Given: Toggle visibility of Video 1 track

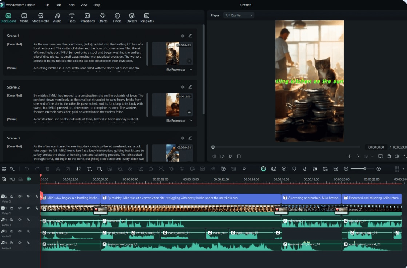Looking at the screenshot, I should coord(28,208).
